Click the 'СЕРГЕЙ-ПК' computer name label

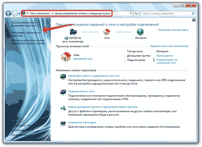point(75,38)
